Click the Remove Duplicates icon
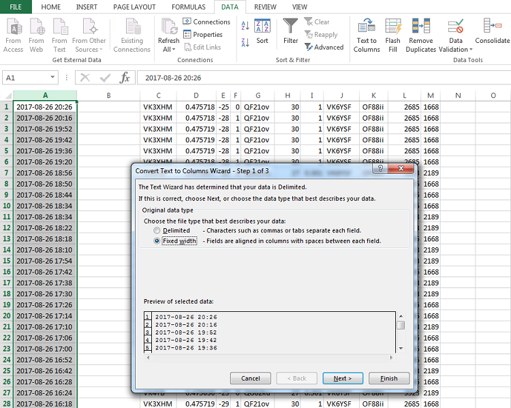Image resolution: width=511 pixels, height=408 pixels. (421, 27)
